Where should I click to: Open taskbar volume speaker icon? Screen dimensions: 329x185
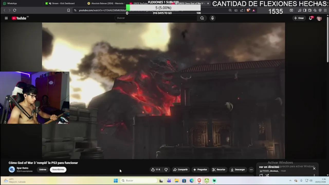tap(311, 181)
